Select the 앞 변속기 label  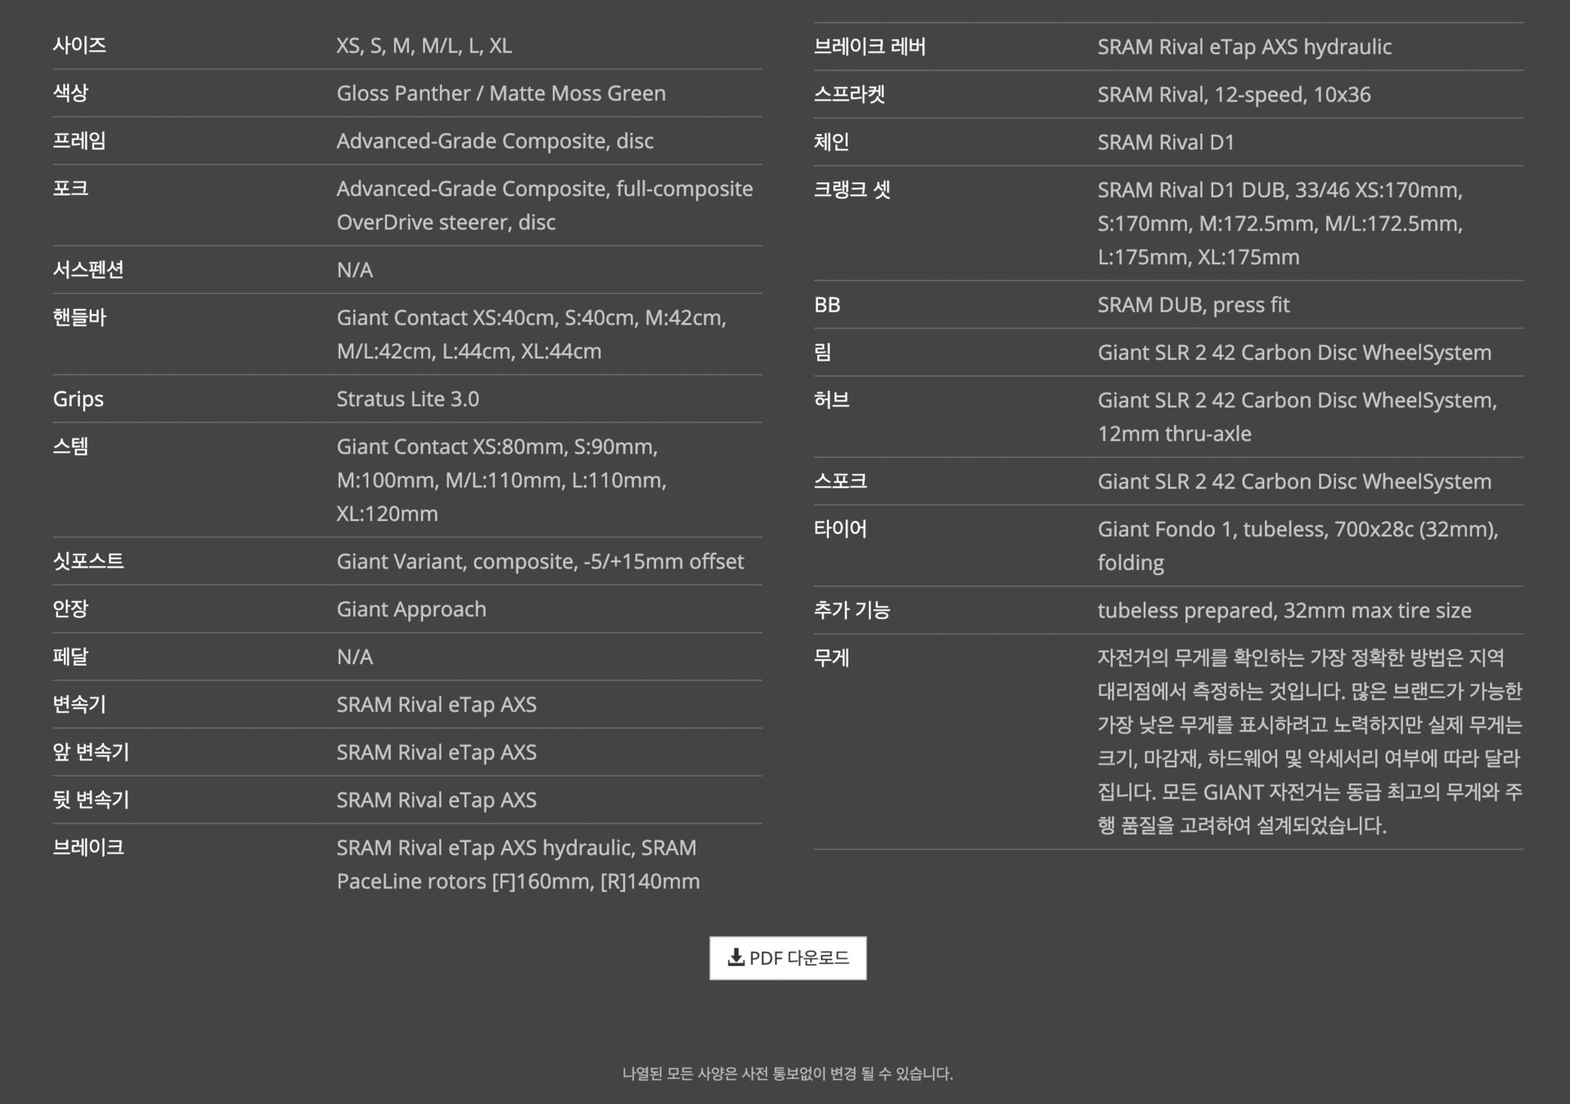(x=91, y=752)
